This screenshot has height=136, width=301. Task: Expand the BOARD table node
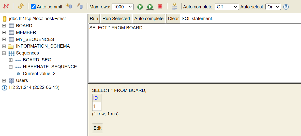4,25
